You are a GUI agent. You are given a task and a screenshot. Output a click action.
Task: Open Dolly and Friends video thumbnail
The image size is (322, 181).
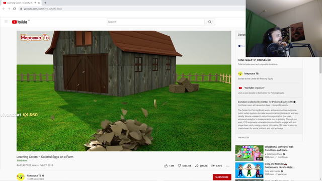point(250,170)
